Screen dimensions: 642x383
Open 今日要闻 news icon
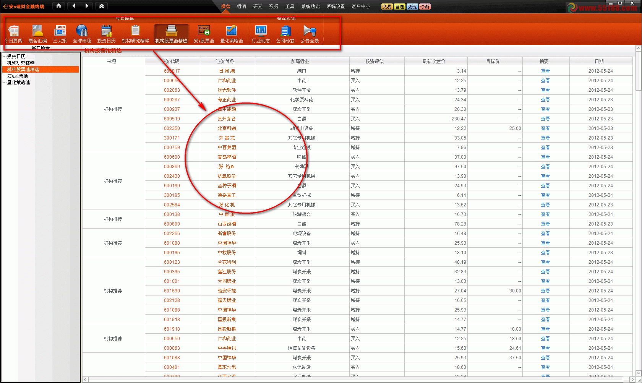coord(14,34)
